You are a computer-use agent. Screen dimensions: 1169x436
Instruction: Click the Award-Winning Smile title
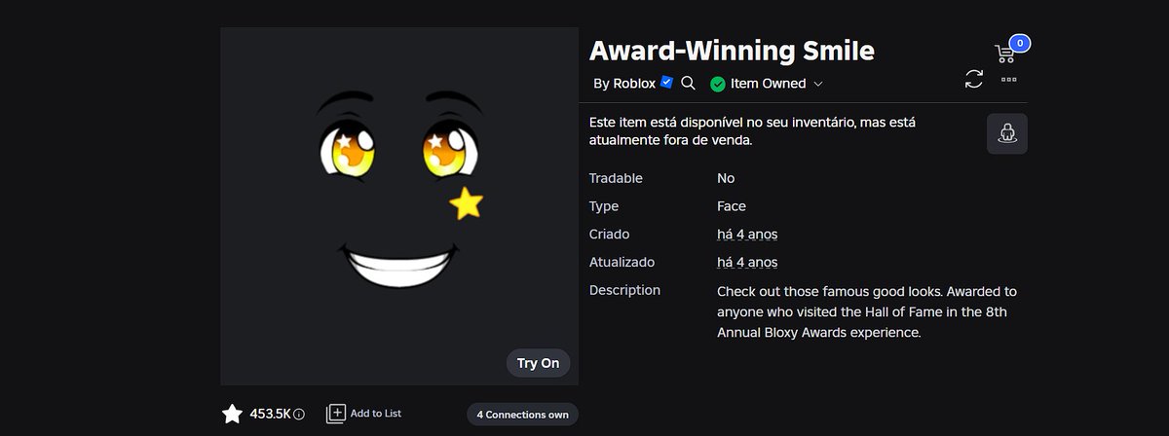coord(733,50)
